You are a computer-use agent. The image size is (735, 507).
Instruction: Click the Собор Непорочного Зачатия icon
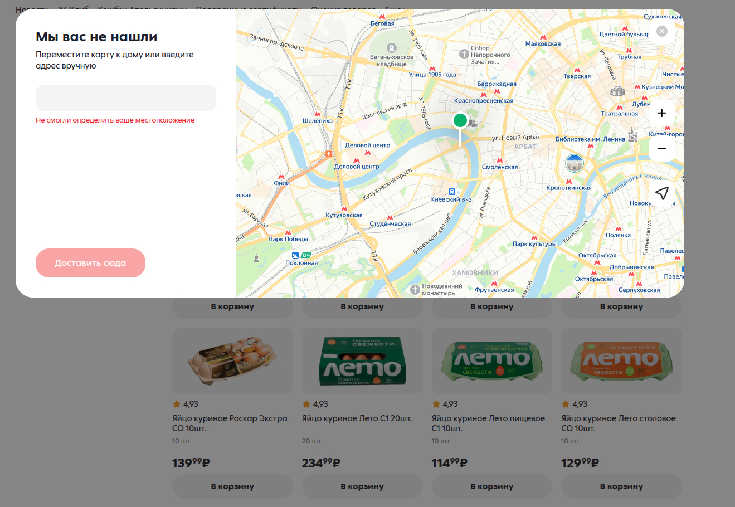[x=464, y=54]
